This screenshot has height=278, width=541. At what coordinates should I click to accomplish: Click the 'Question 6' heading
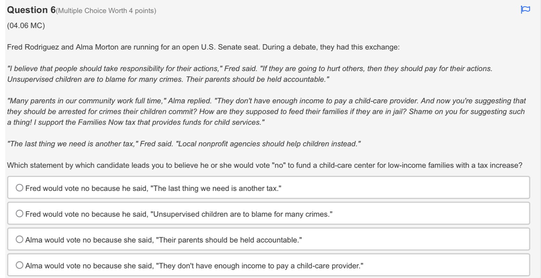pyautogui.click(x=31, y=10)
